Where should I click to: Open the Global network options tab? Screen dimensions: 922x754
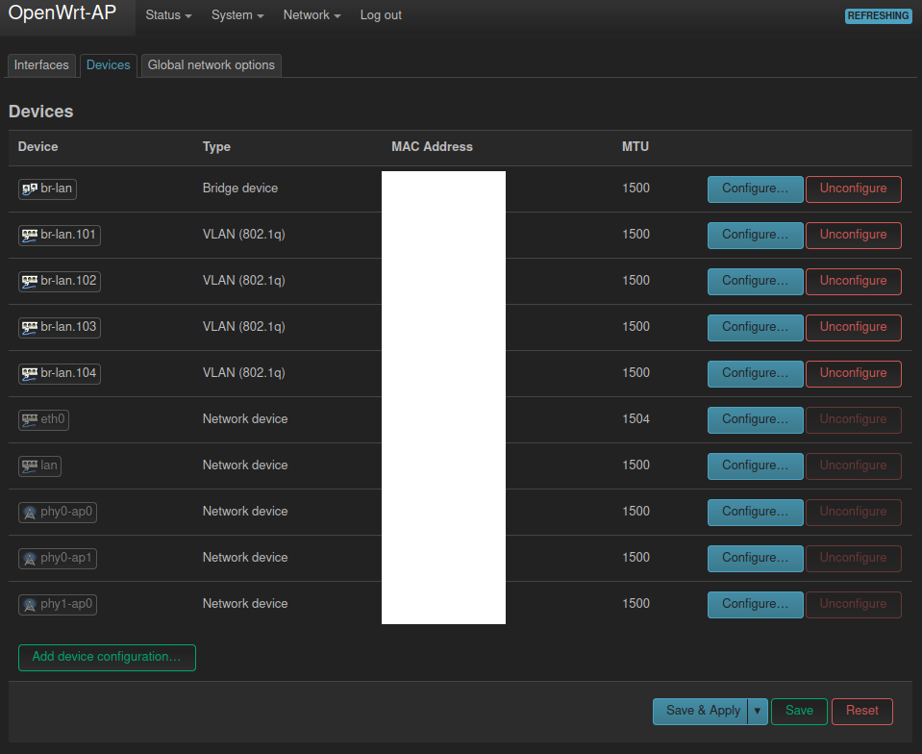coord(212,65)
